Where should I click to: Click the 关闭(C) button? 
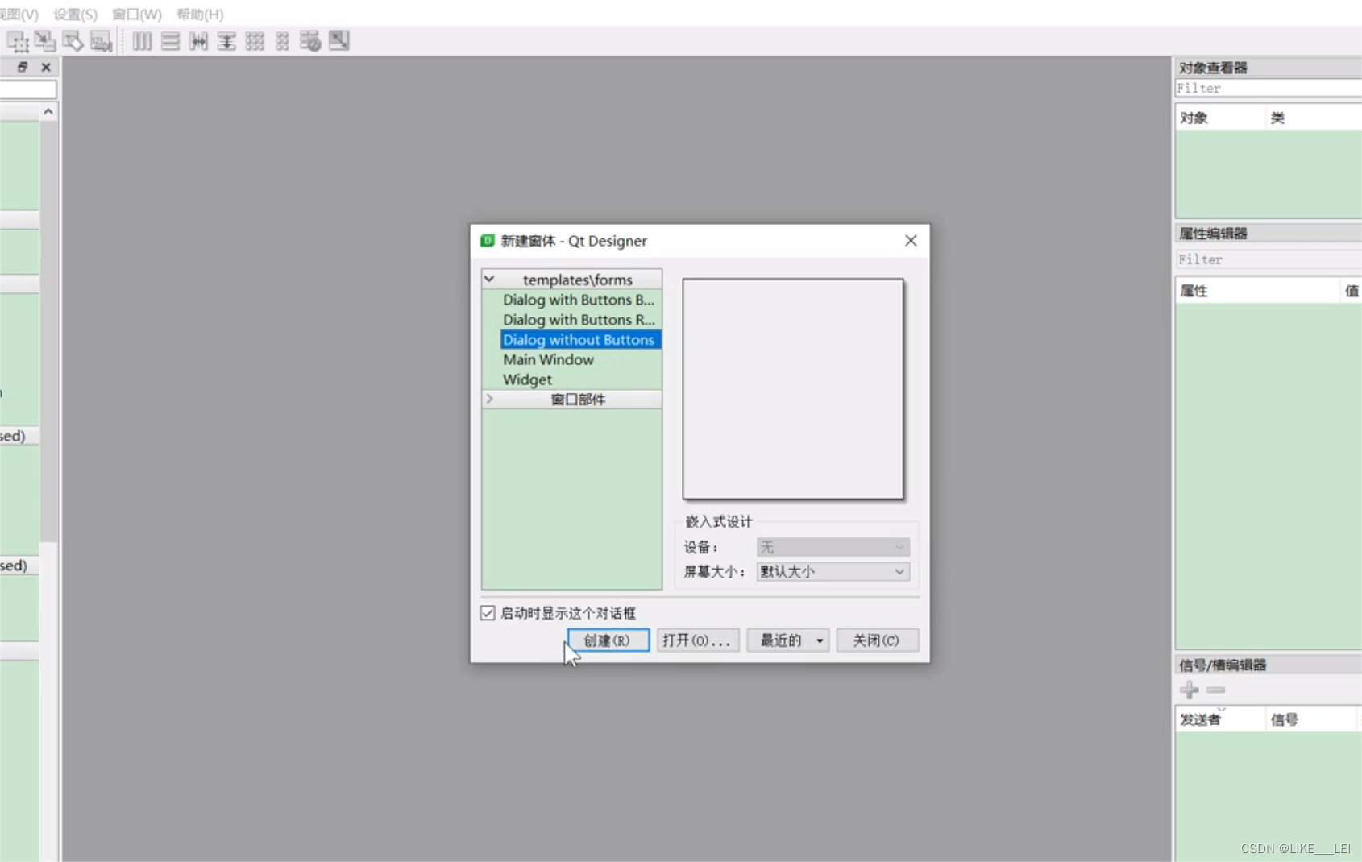click(877, 640)
